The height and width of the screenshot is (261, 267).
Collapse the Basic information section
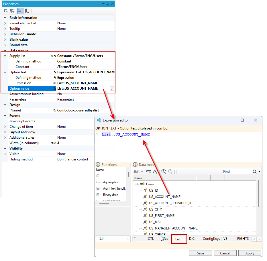click(5, 18)
